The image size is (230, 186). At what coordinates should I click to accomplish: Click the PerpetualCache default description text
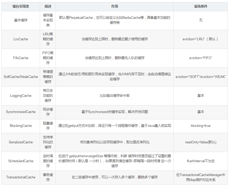coord(114,20)
